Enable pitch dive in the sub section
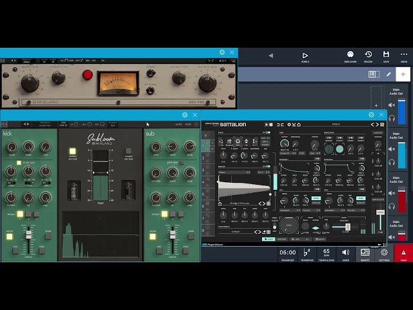Viewport: 413px width, 310px height. click(182, 163)
